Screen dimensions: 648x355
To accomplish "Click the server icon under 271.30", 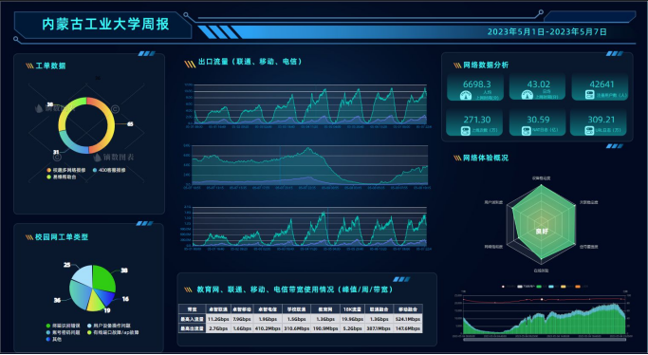I will click(x=466, y=131).
